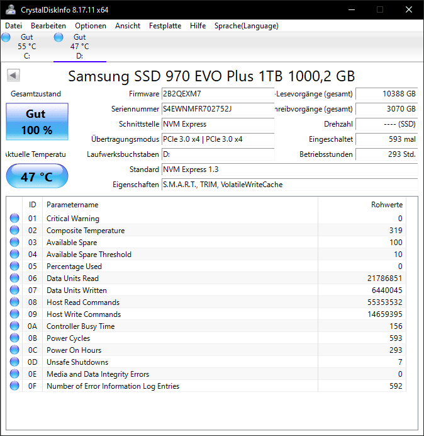The image size is (424, 436).
Task: Click status circle for Media and Data Integrity Errors
Action: pos(14,374)
